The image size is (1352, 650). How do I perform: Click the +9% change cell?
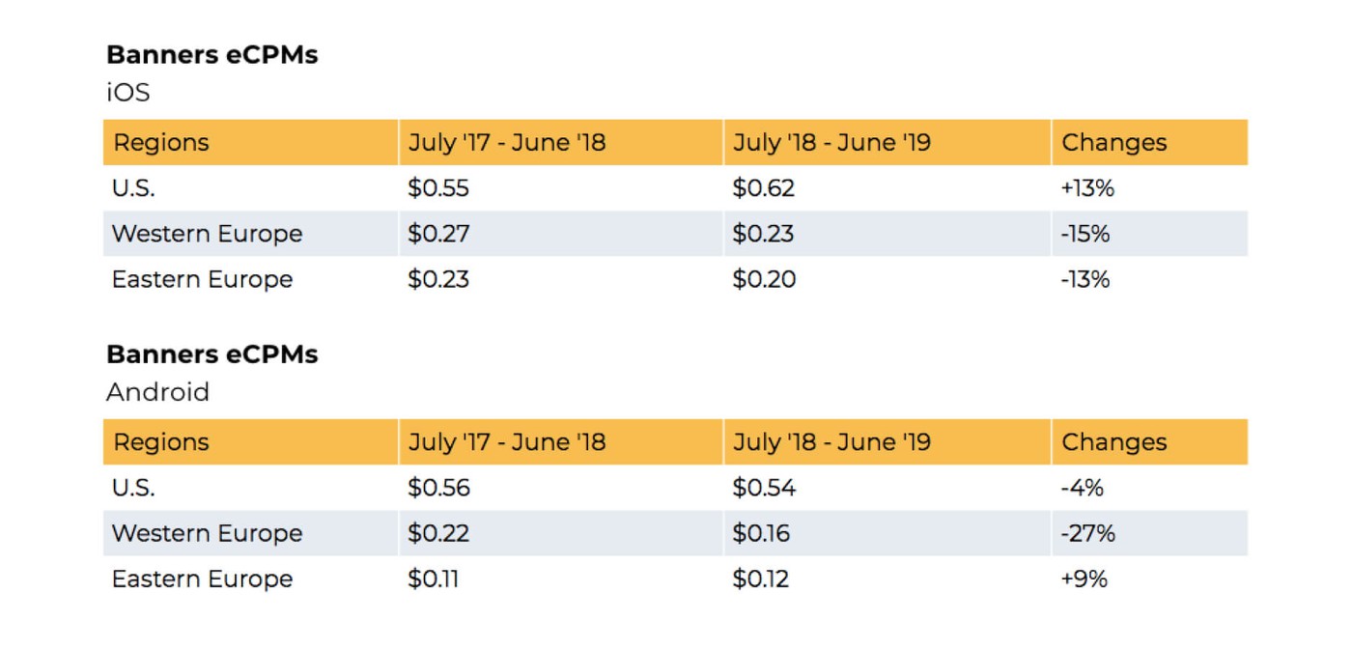point(1084,579)
